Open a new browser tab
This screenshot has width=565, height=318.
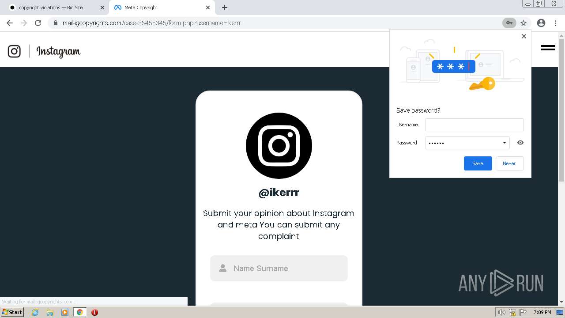(225, 8)
